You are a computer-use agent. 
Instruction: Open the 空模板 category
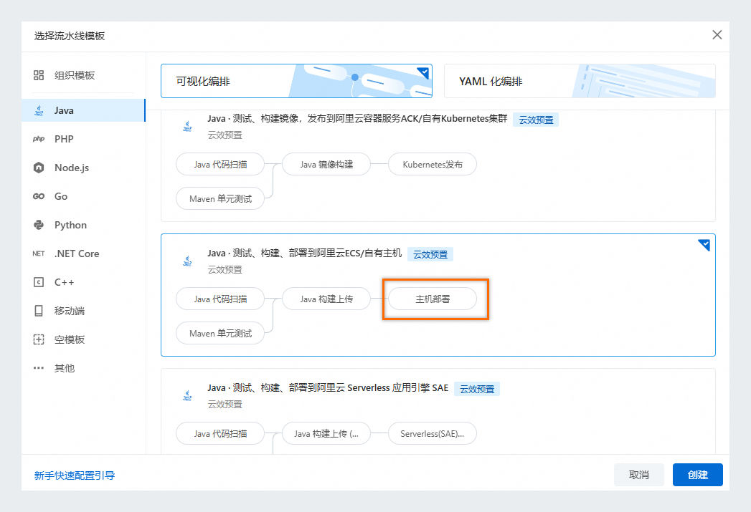click(x=83, y=339)
